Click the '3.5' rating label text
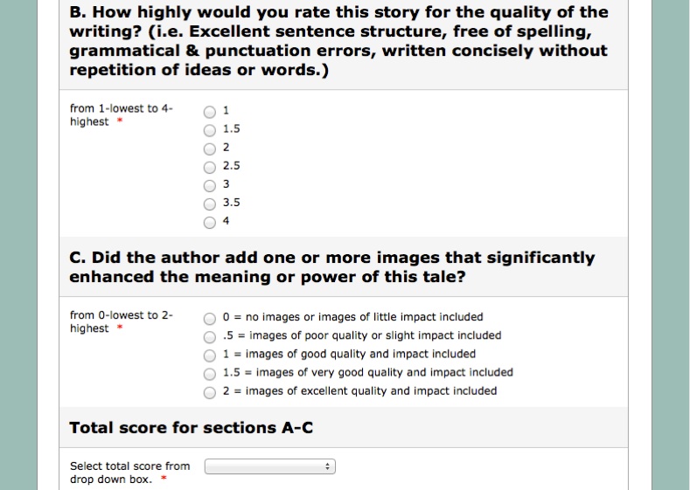 coord(232,202)
